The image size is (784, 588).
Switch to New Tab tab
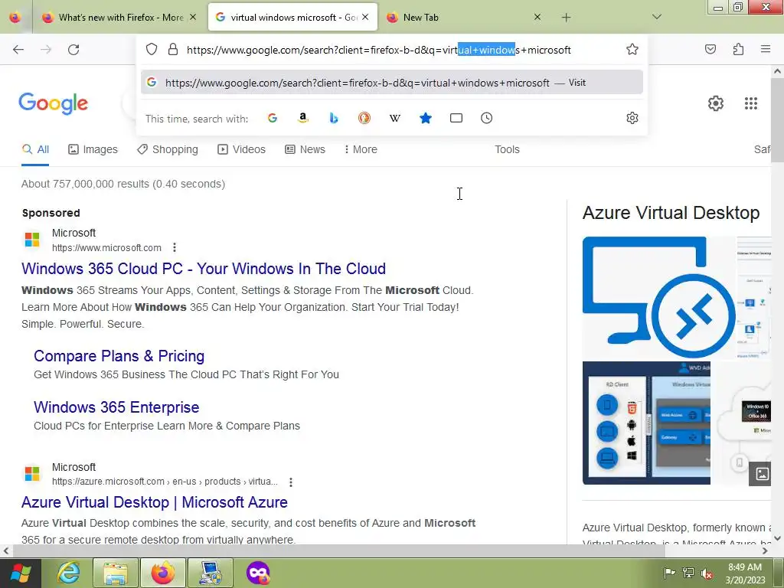[x=463, y=18]
